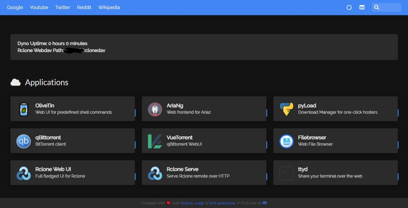Toggle the column layout icon
This screenshot has height=208, width=408.
[x=362, y=7]
